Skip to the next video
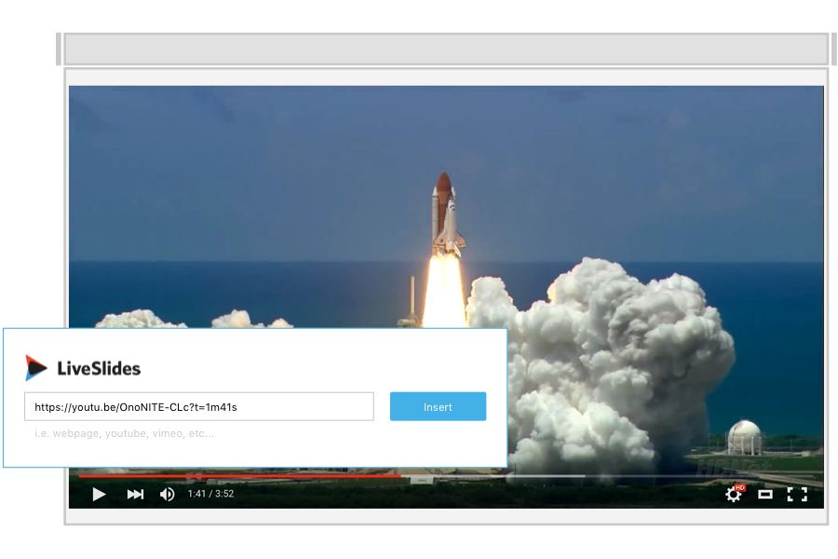 pyautogui.click(x=134, y=495)
